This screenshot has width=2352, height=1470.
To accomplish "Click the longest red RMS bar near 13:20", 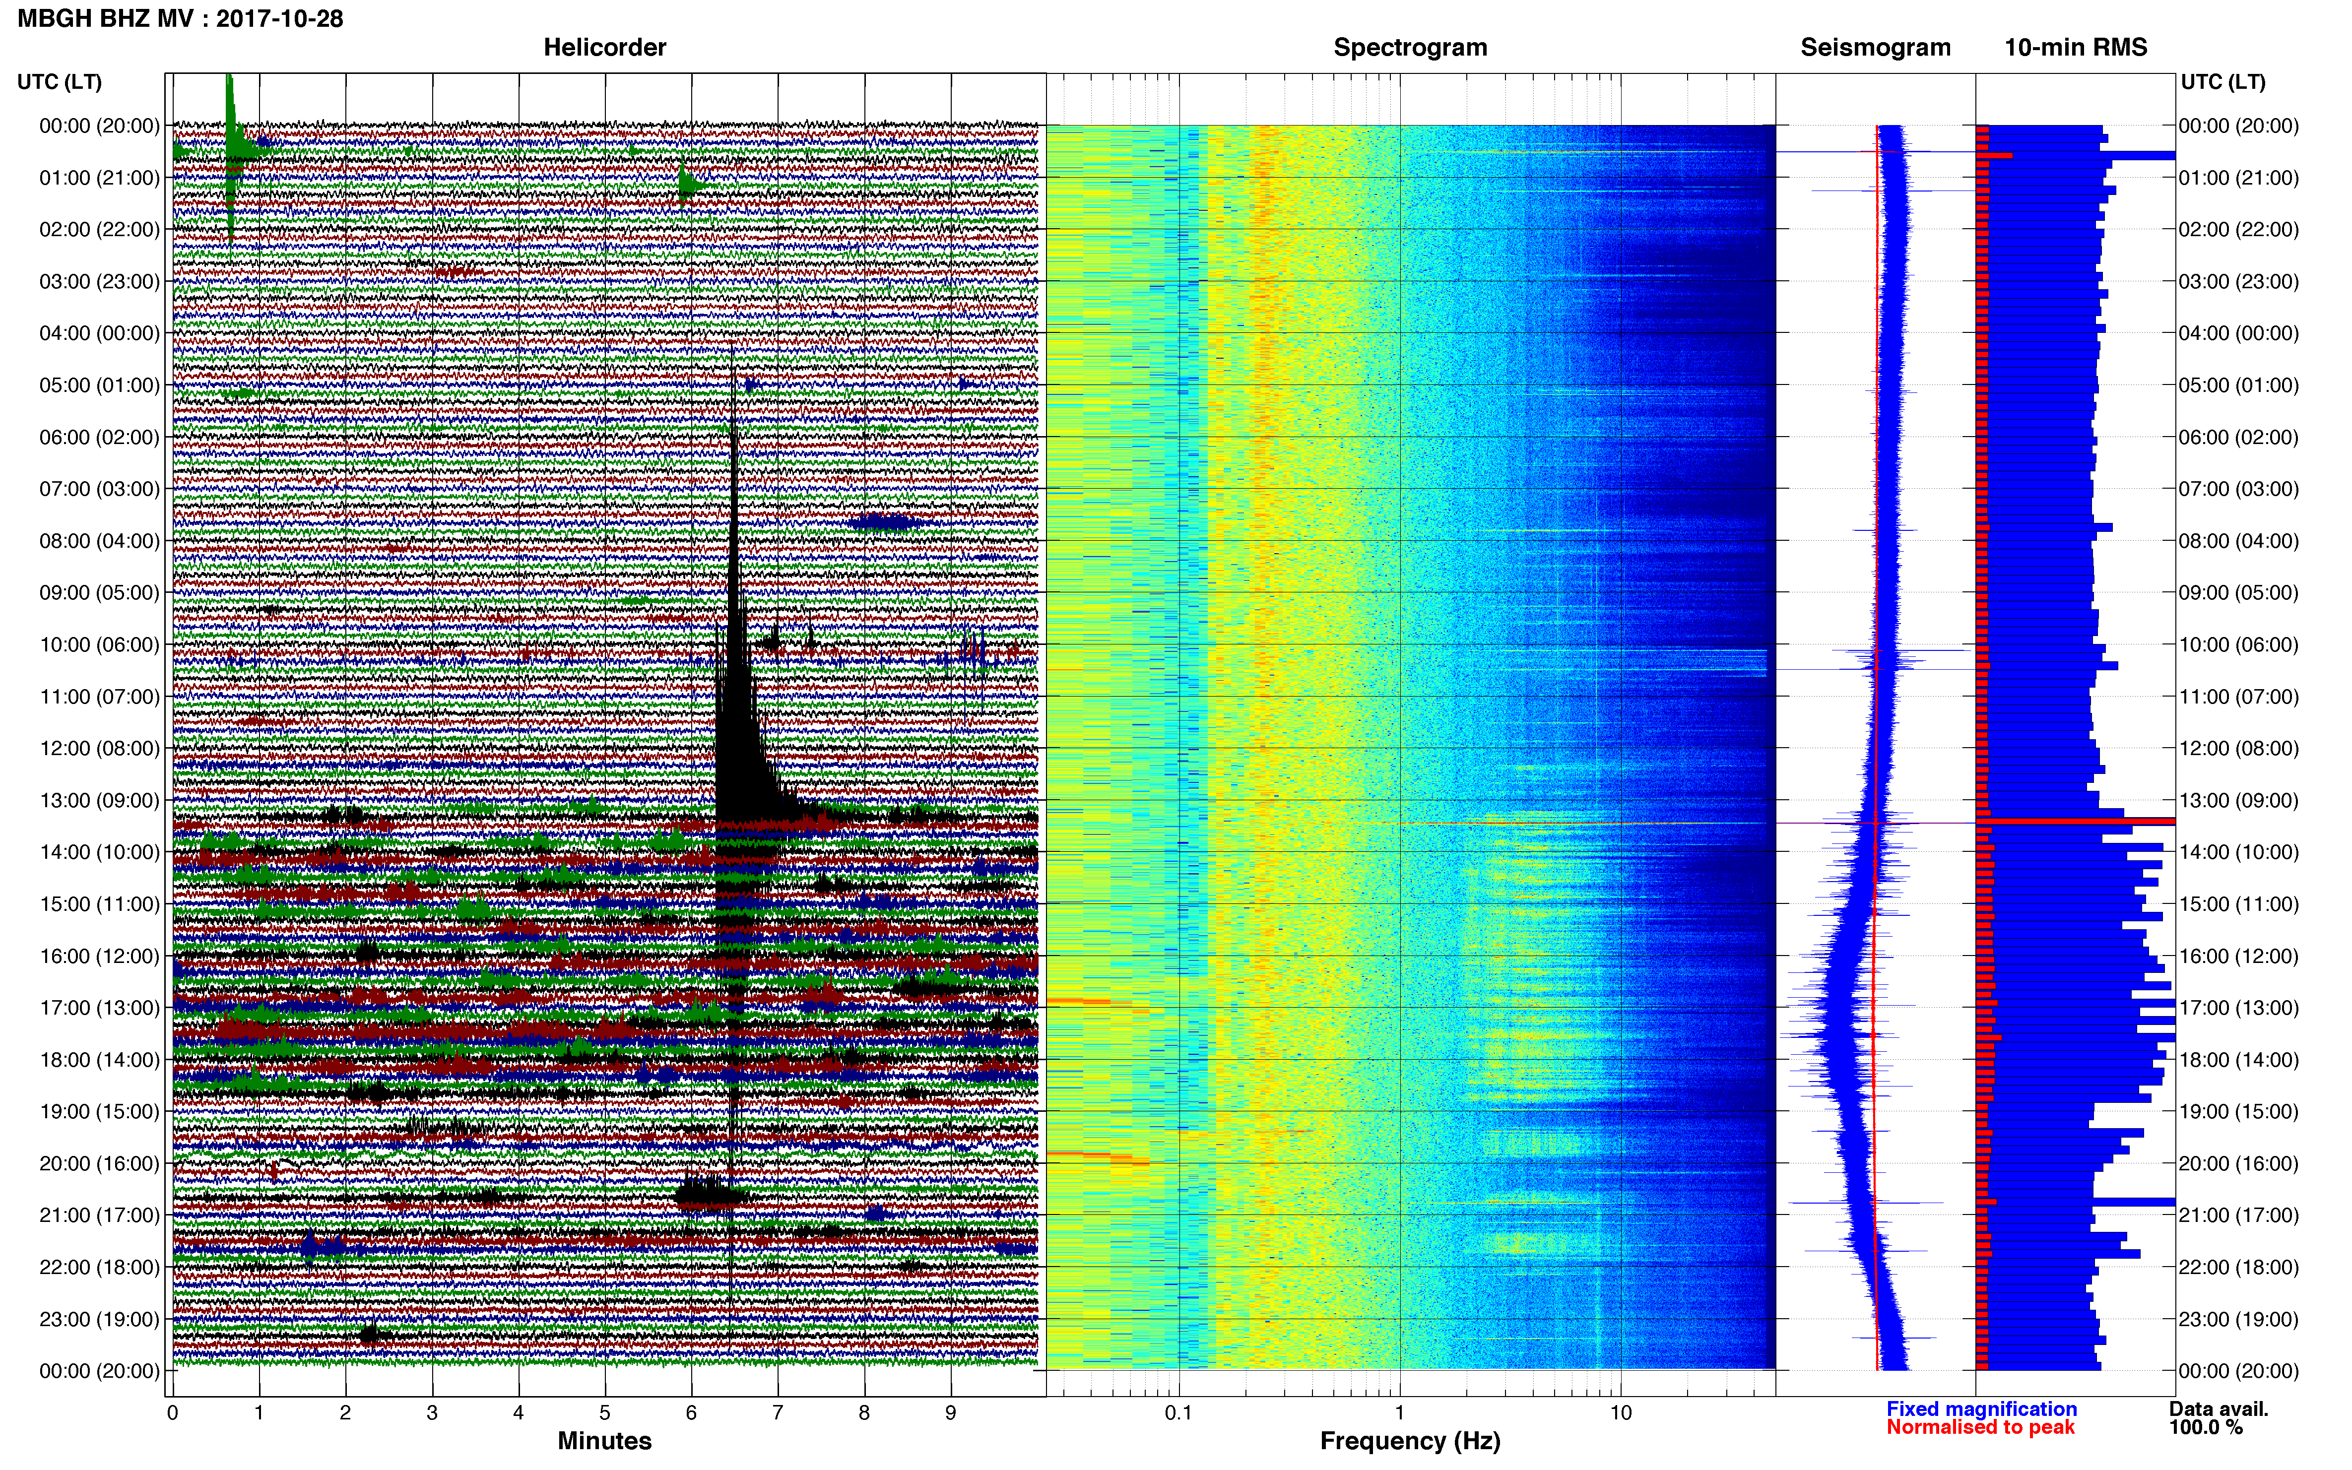I will point(2076,822).
